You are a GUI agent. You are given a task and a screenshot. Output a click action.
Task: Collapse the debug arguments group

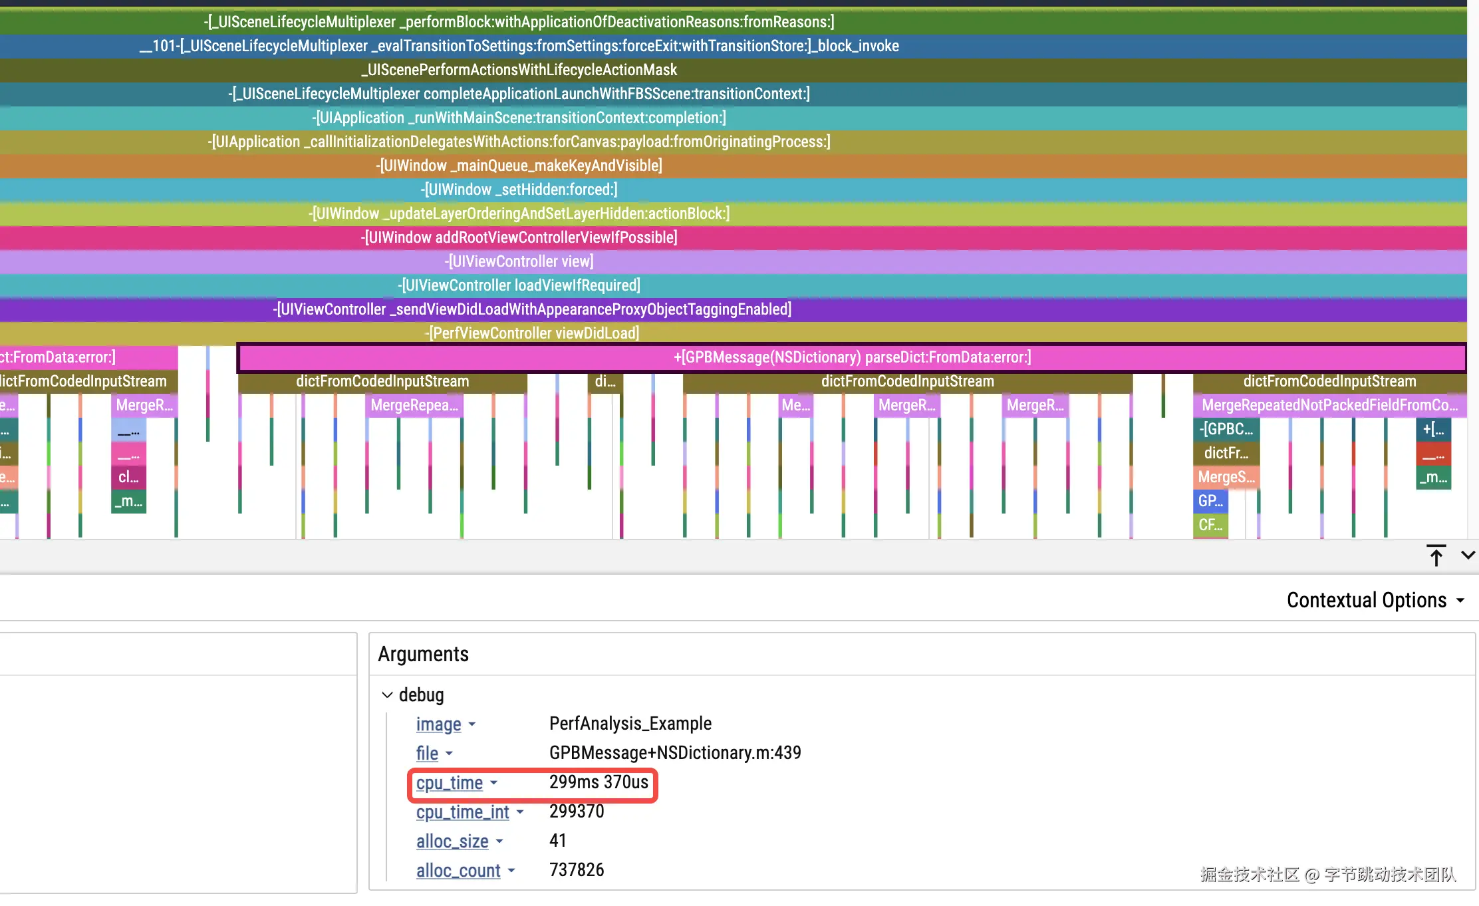point(388,695)
